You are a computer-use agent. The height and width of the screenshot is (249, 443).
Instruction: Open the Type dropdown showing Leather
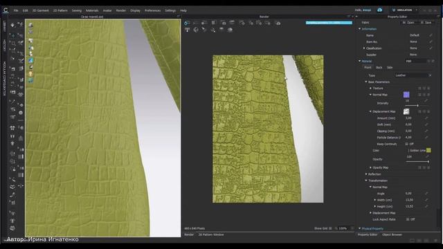[413, 75]
